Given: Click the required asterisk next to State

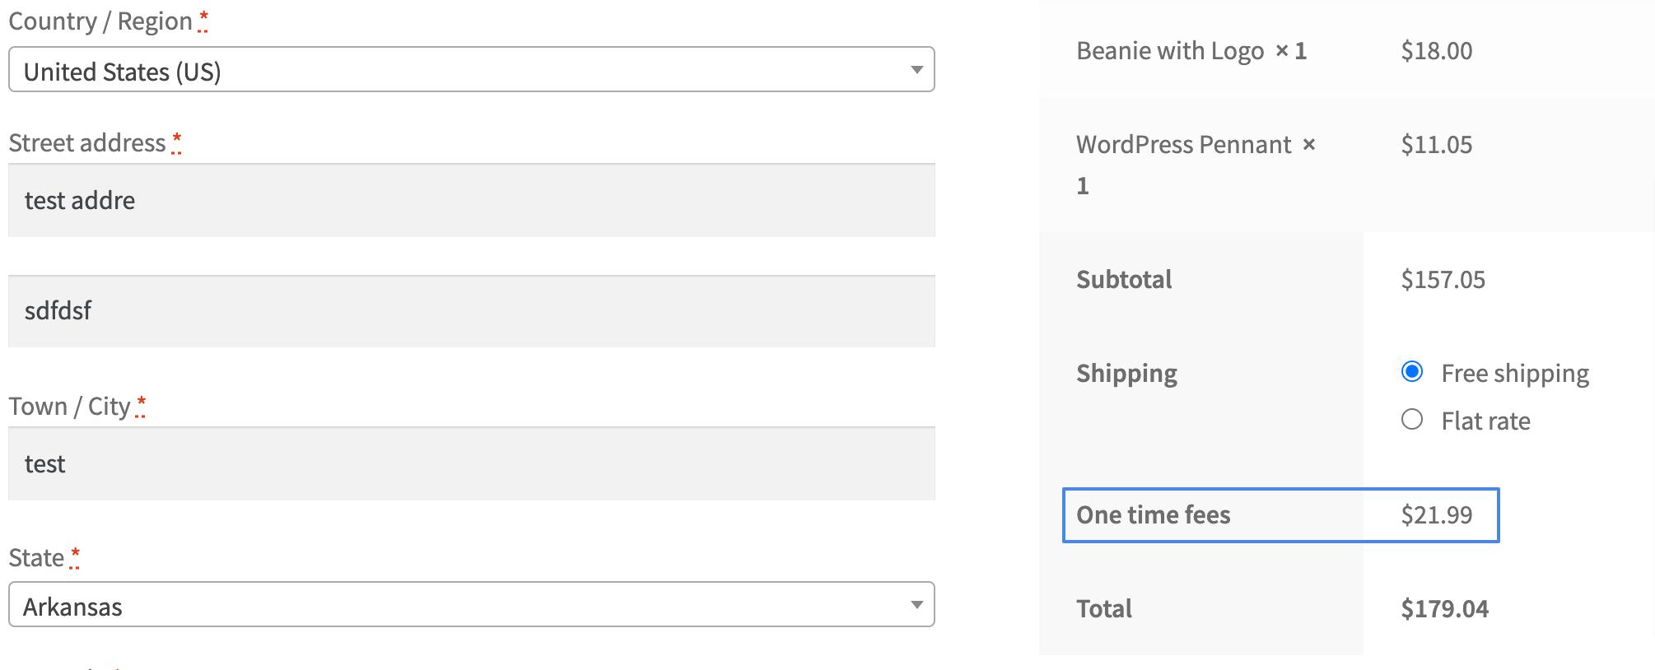Looking at the screenshot, I should point(75,555).
